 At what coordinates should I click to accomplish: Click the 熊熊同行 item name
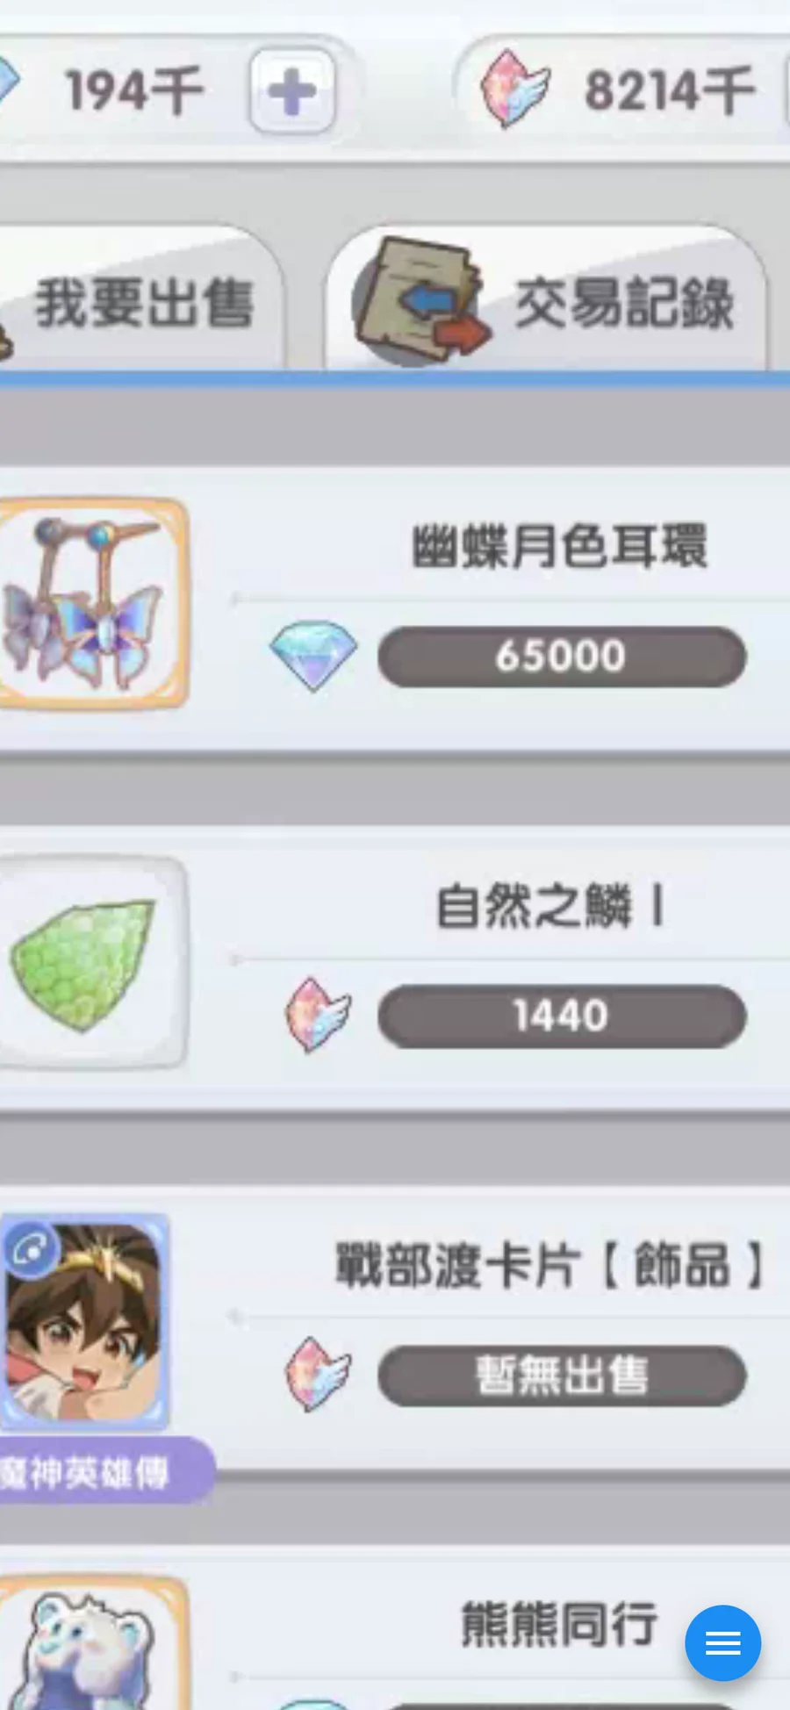tap(559, 1624)
